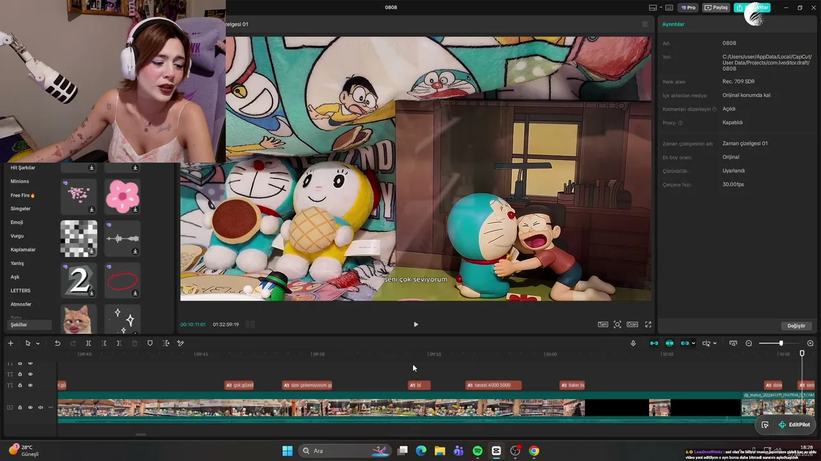Screen dimensions: 821x461
Task: Select the 'Yanlış' sticker category
Action: click(17, 263)
